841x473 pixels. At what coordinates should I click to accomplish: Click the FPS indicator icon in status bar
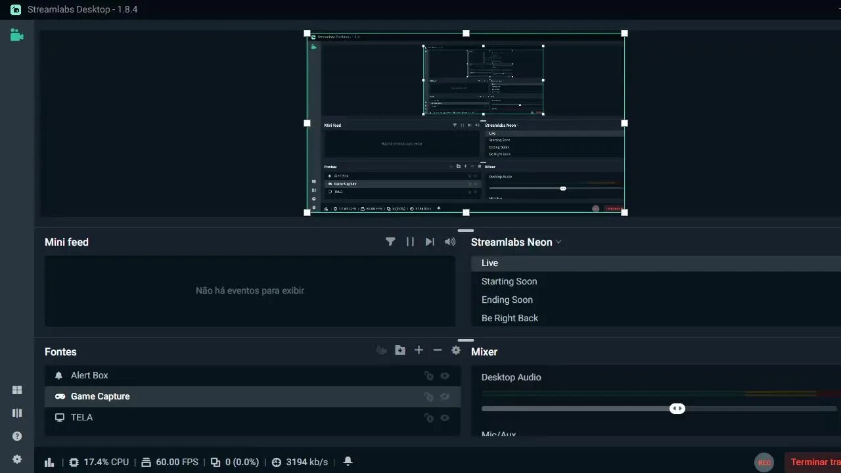pos(146,462)
